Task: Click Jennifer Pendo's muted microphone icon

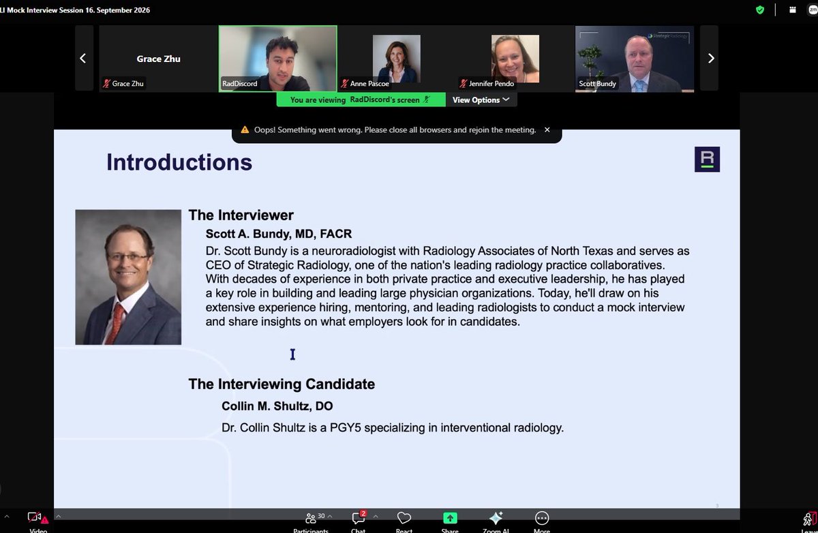Action: point(464,84)
